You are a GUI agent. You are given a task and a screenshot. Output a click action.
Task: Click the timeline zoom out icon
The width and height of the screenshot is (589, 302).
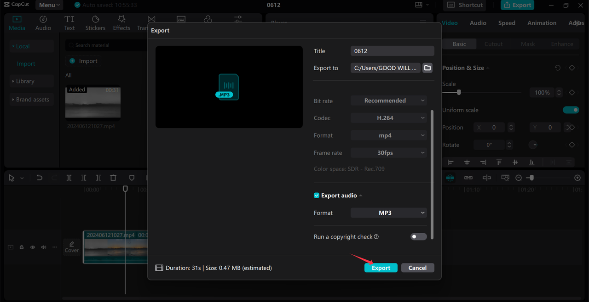(x=519, y=178)
